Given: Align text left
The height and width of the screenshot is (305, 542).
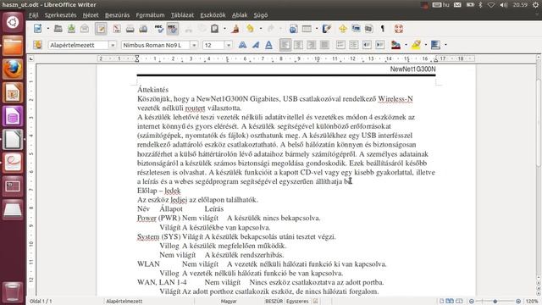Looking at the screenshot, I should pyautogui.click(x=285, y=45).
